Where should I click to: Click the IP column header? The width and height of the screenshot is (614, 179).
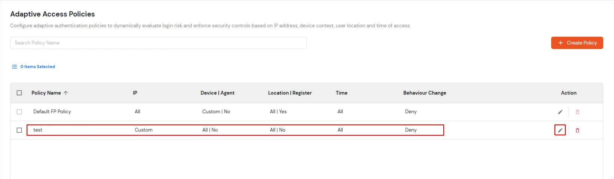(135, 93)
